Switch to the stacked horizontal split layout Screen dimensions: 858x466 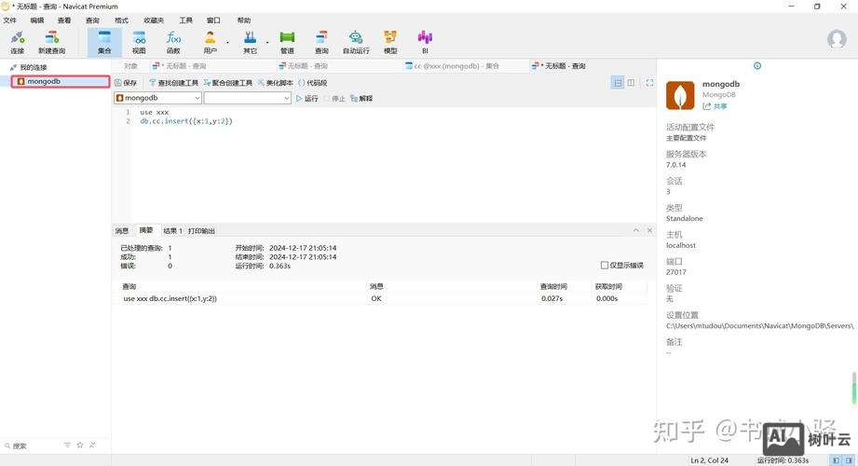click(x=618, y=83)
